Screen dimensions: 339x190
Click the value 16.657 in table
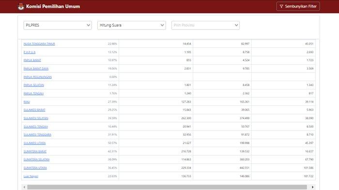click(x=309, y=152)
